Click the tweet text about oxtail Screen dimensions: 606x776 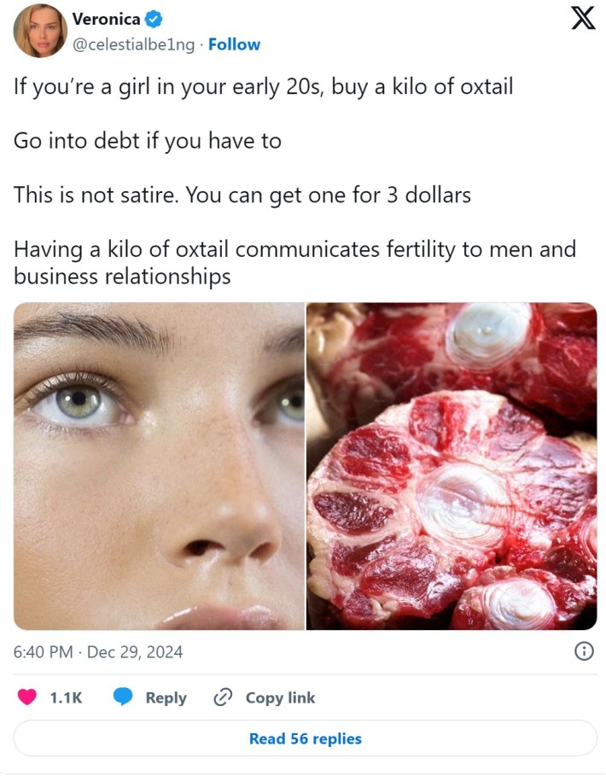(295, 181)
